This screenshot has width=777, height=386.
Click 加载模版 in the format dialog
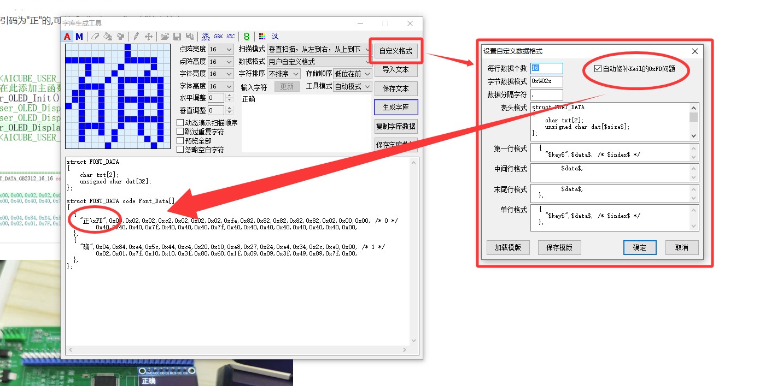(x=507, y=247)
